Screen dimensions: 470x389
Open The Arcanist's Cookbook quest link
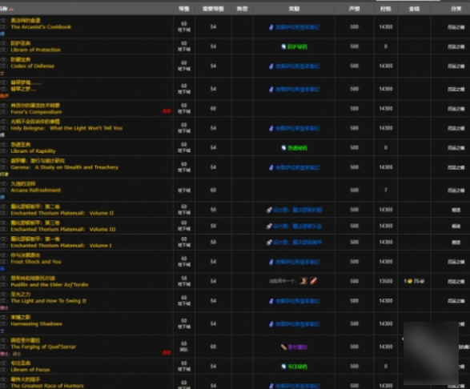pyautogui.click(x=41, y=27)
